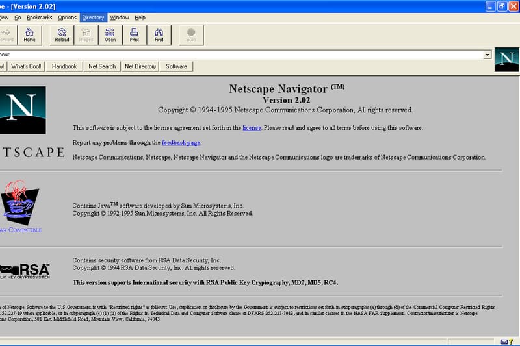The height and width of the screenshot is (346, 520).
Task: Click the Software directory button
Action: point(176,66)
